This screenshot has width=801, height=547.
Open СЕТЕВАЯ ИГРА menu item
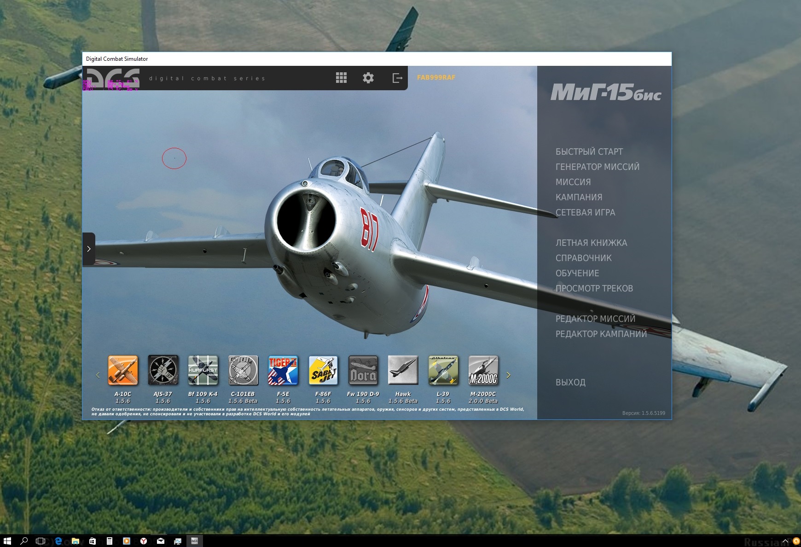coord(585,212)
